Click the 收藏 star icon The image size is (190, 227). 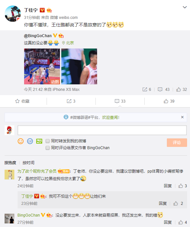click(17, 101)
